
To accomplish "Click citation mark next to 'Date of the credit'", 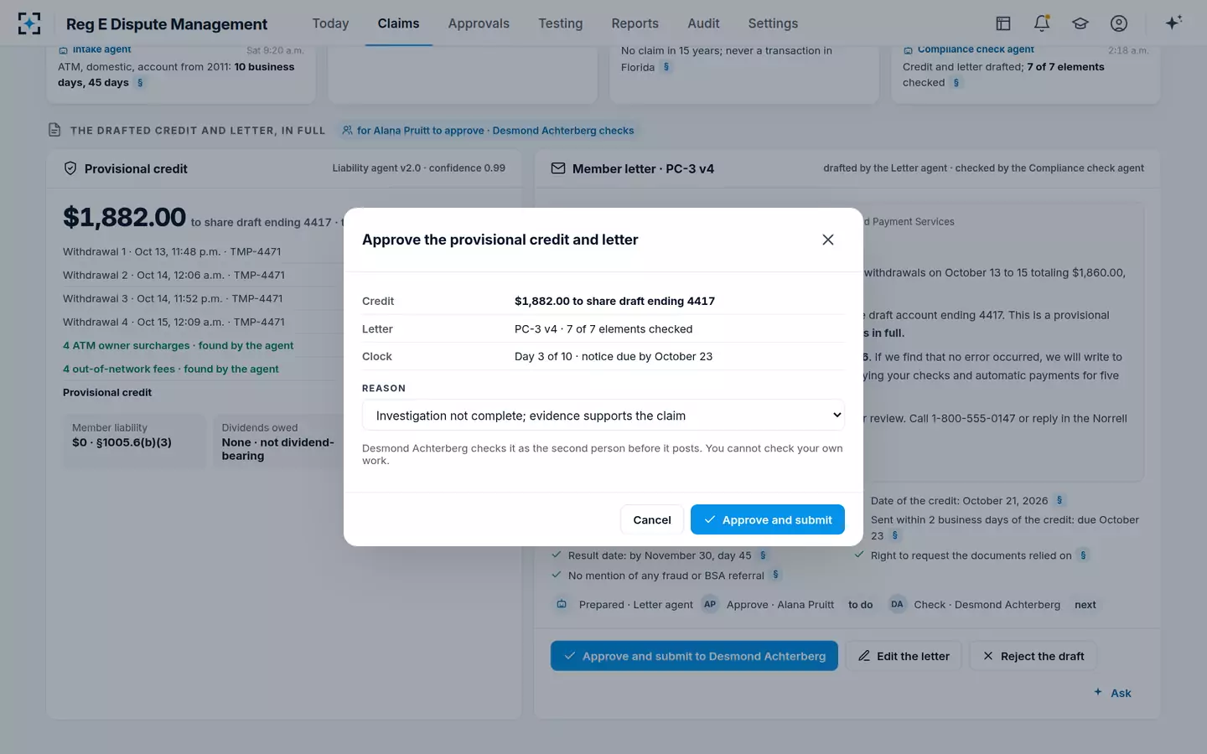I will pos(1059,500).
